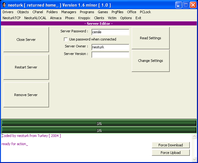Click the Read Settings button
Viewport: 198px width, 163px height.
pos(150,38)
